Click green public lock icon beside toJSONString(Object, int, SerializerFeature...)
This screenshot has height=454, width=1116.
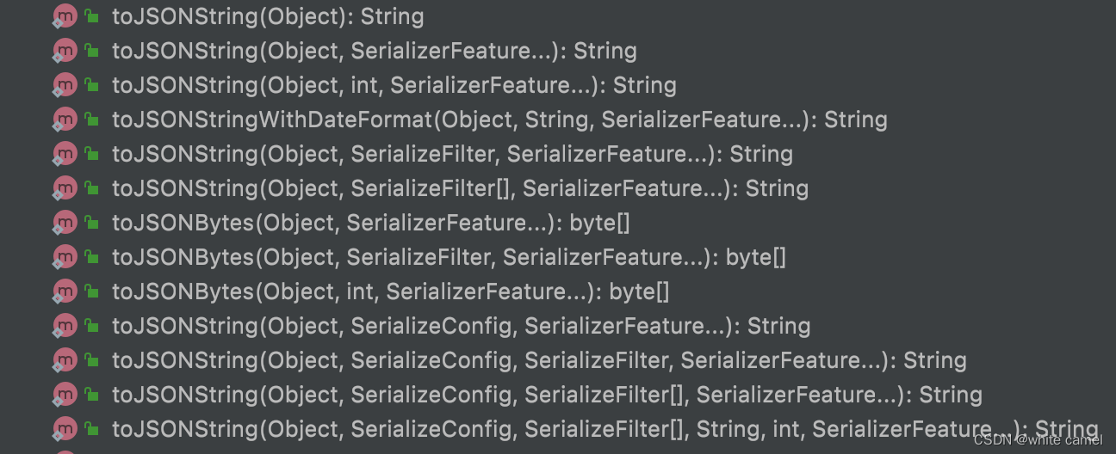point(91,85)
